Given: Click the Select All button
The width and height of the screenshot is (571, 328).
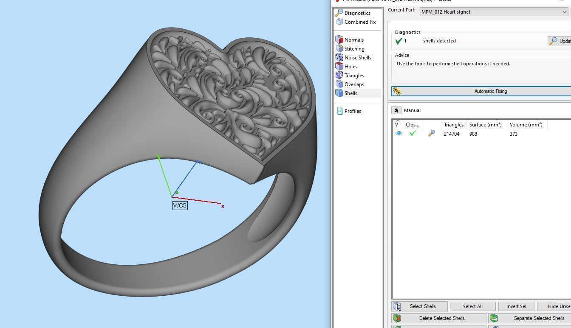Looking at the screenshot, I should pyautogui.click(x=472, y=306).
